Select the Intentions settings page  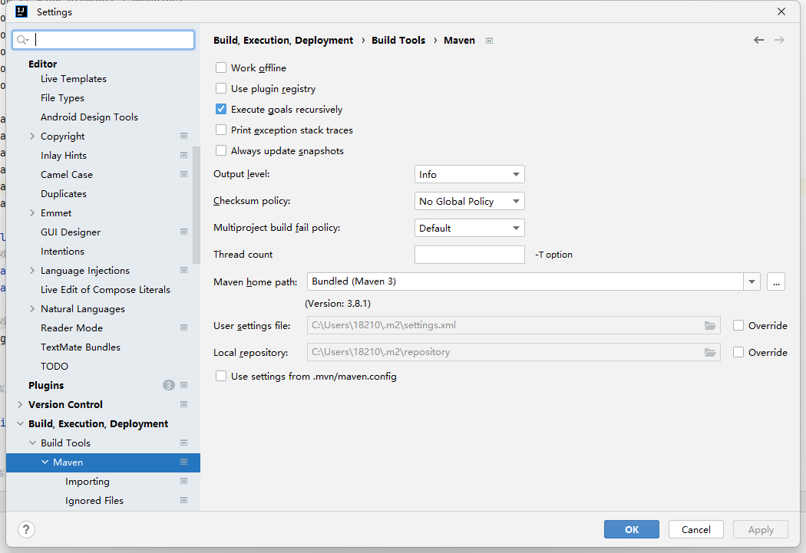(62, 251)
